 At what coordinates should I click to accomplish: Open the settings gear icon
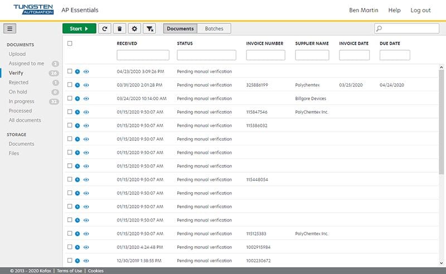click(x=134, y=28)
